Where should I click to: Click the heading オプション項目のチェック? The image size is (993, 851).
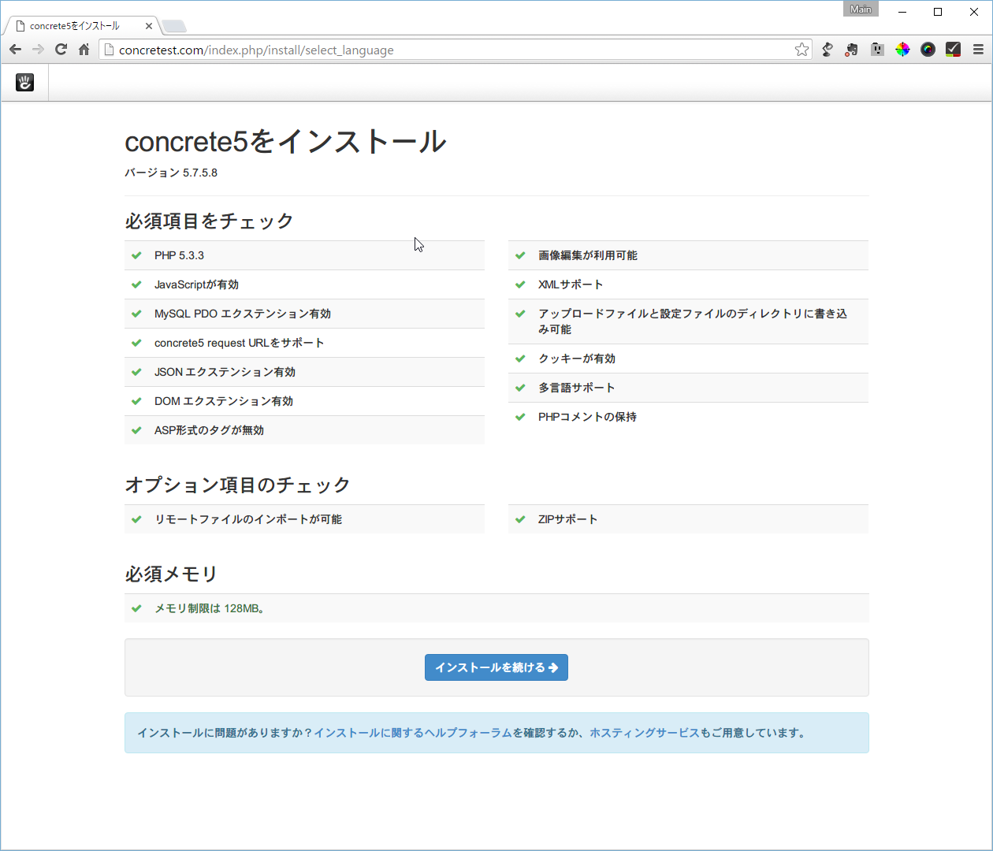click(x=237, y=485)
